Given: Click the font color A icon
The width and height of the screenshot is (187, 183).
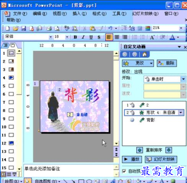Looking at the screenshot, I should click(172, 37).
